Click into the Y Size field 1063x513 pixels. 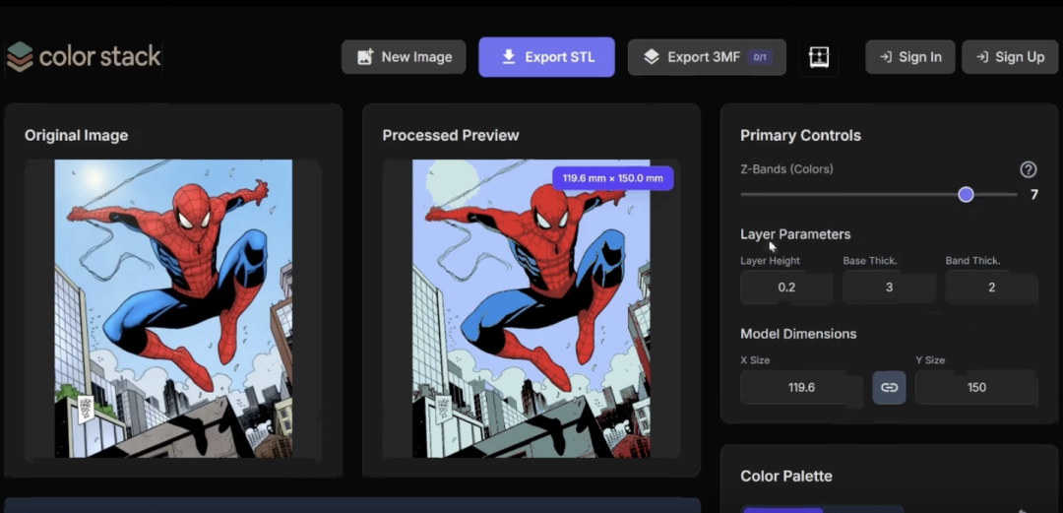click(x=975, y=387)
